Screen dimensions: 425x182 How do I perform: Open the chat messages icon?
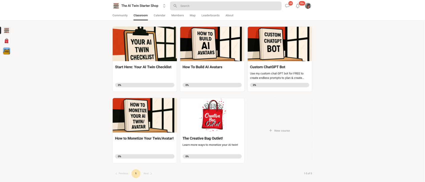(287, 6)
